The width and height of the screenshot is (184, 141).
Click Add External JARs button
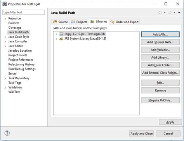pyautogui.click(x=160, y=42)
